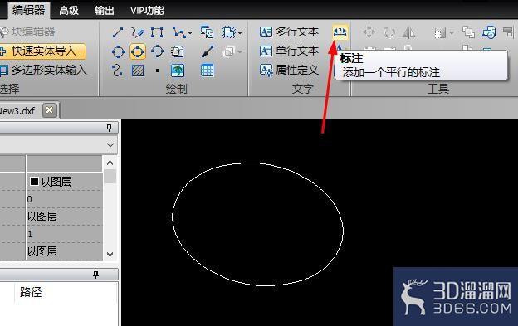518x326 pixels.
Task: Select the Spline curve tool
Action: tap(117, 71)
